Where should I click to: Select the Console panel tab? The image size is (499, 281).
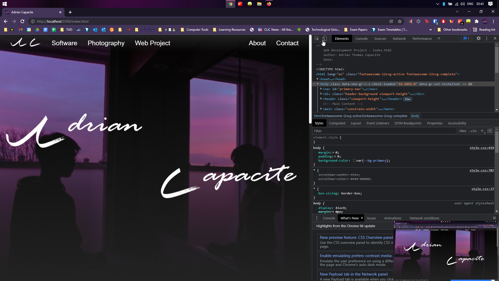pos(362,39)
